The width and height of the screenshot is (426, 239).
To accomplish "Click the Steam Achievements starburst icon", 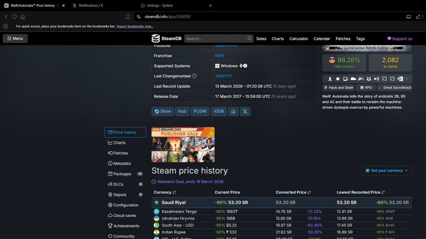I will pos(338,79).
